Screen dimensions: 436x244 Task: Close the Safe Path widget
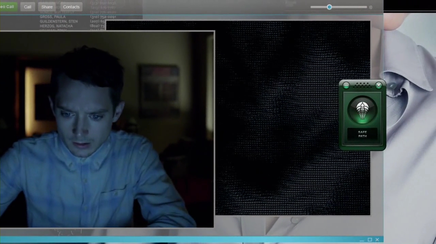(378, 86)
